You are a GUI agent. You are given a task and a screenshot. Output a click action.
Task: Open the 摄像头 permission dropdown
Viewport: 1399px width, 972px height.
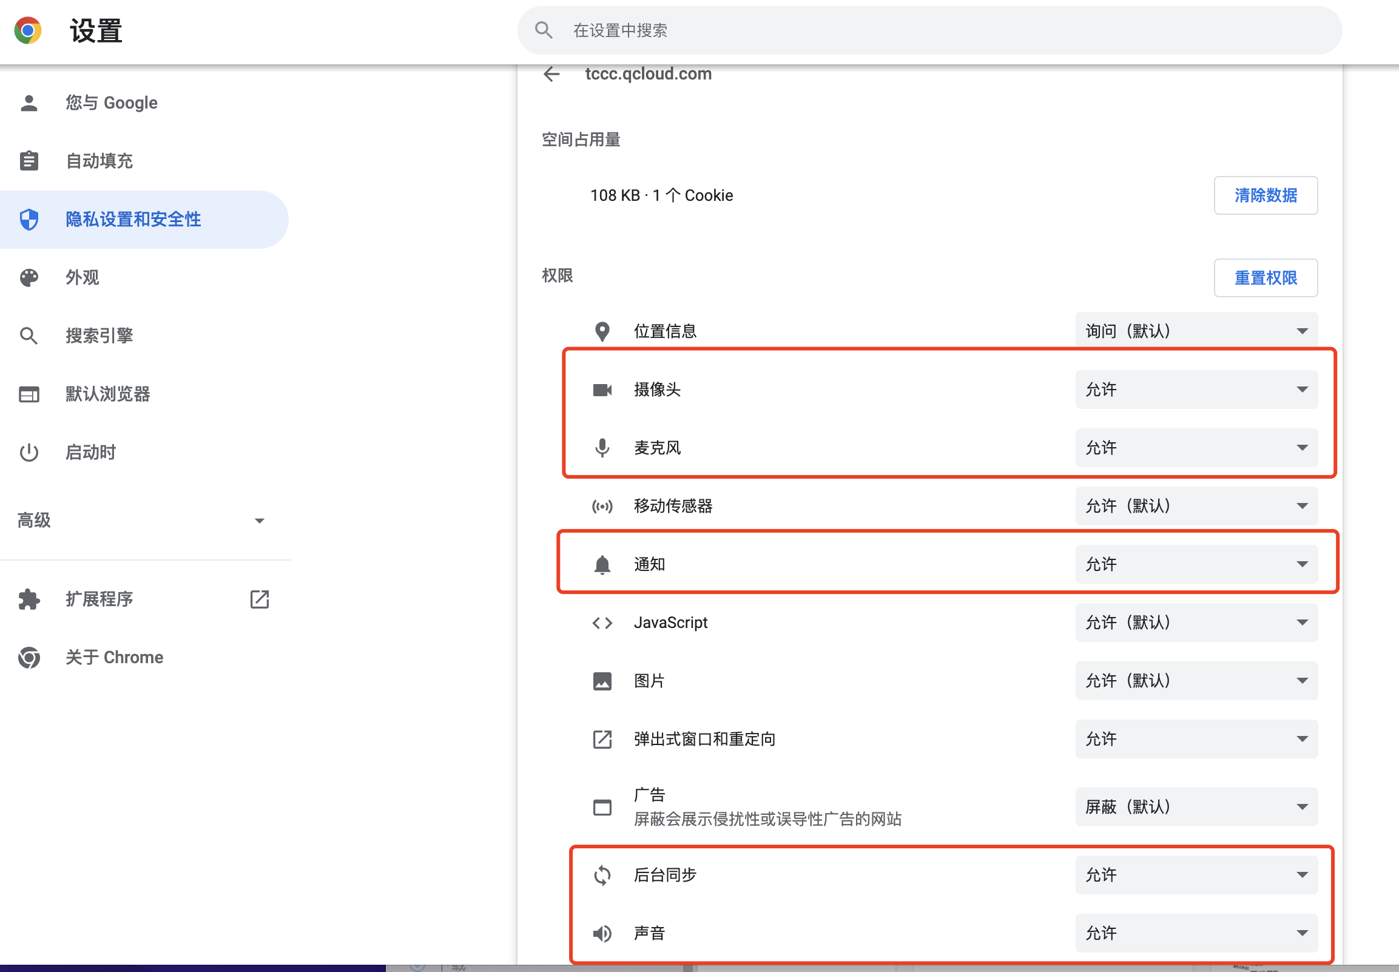(x=1196, y=390)
